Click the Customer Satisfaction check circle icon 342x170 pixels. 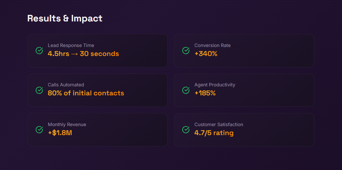(186, 130)
